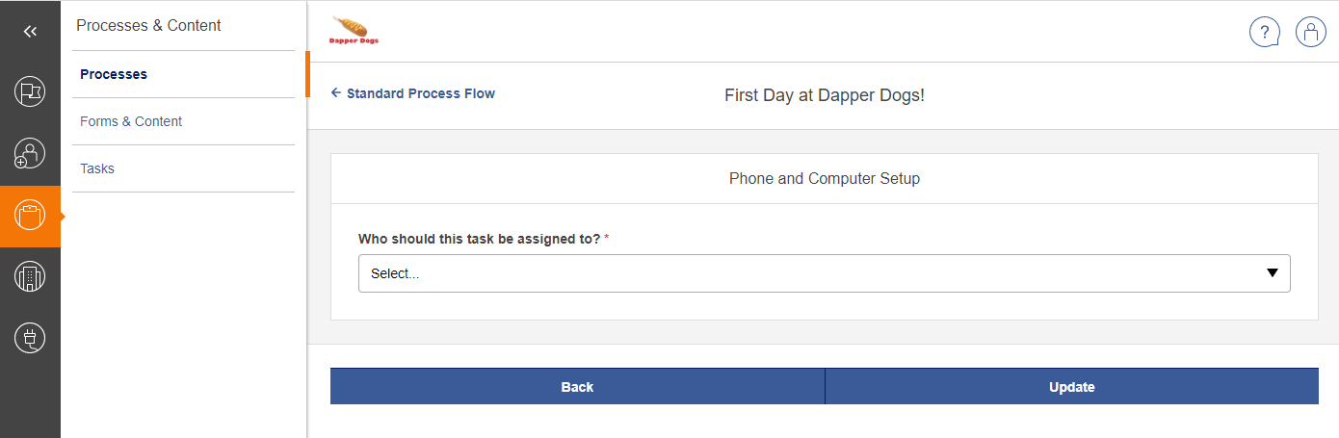1339x438 pixels.
Task: Collapse the sidebar with the double-chevron icon
Action: click(30, 32)
